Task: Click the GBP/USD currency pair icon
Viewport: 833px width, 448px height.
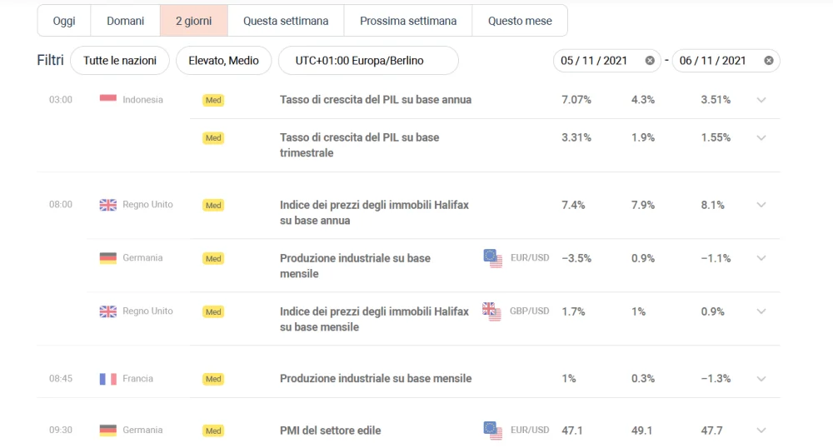Action: click(x=491, y=311)
